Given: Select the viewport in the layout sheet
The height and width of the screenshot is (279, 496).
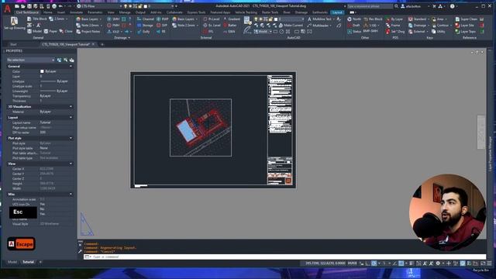Looking at the screenshot, I should click(201, 127).
